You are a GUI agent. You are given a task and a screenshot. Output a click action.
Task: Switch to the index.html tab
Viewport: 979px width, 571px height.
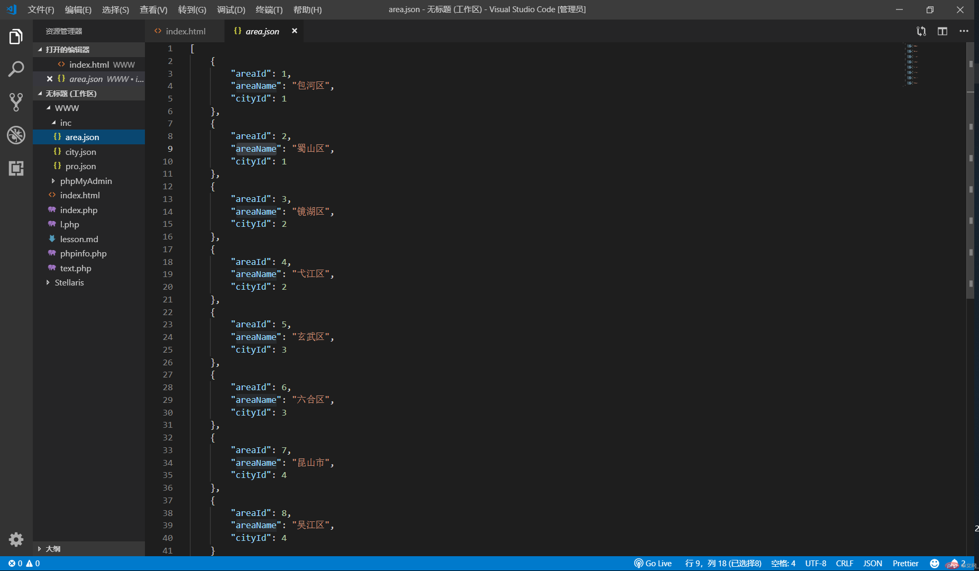(185, 31)
